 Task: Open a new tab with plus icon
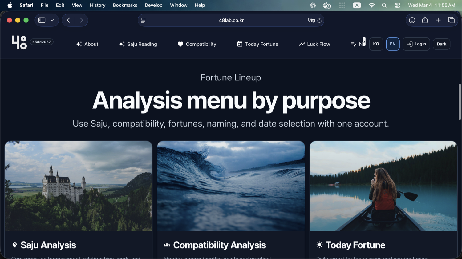coord(438,20)
